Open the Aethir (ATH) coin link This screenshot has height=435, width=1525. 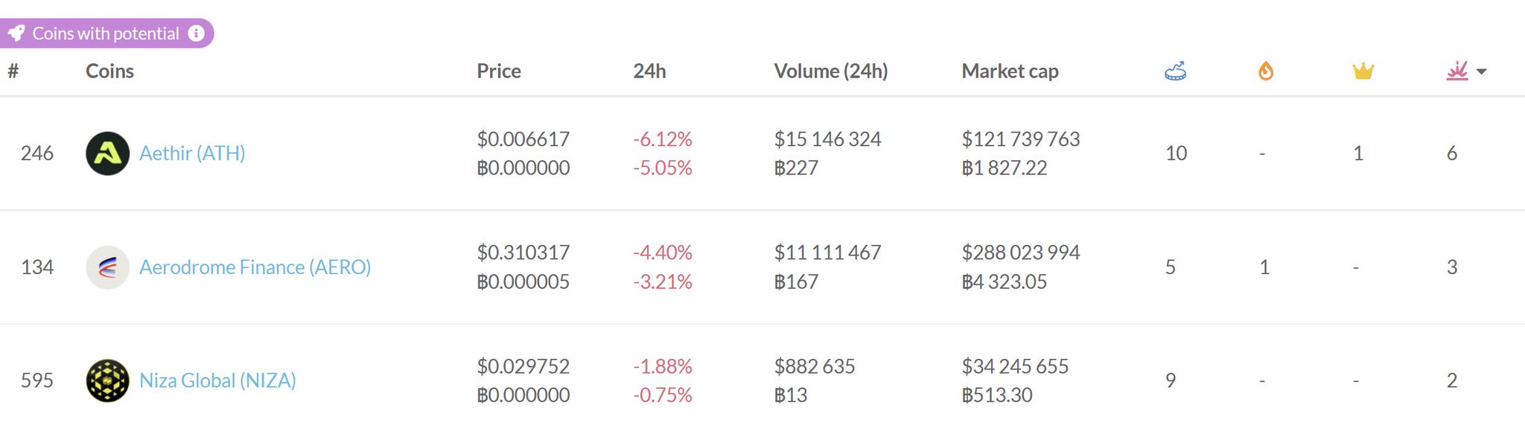192,153
